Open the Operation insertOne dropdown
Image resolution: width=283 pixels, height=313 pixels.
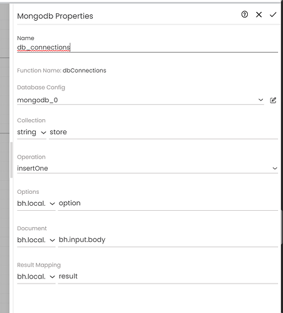pyautogui.click(x=147, y=168)
